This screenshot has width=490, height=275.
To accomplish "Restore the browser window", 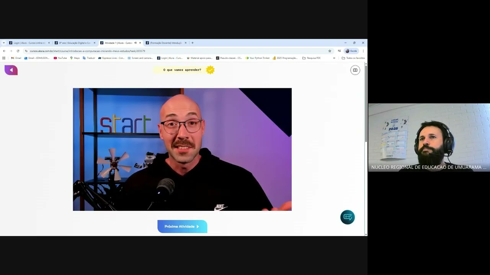I will click(x=354, y=43).
